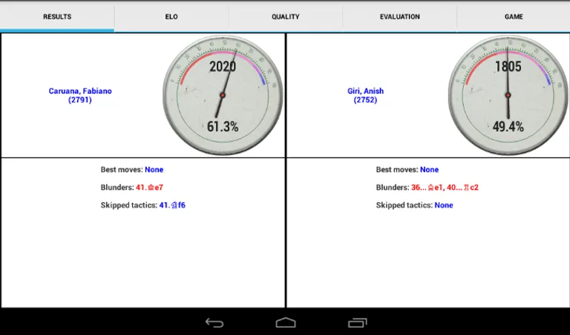Click Giri's 1805 Elo gauge dial
570x335 pixels.
508,94
